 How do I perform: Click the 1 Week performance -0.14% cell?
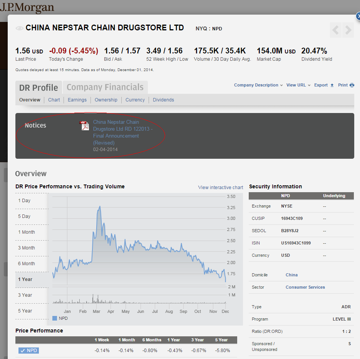click(x=102, y=351)
